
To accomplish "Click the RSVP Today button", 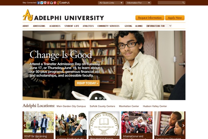I will [x=87, y=83].
